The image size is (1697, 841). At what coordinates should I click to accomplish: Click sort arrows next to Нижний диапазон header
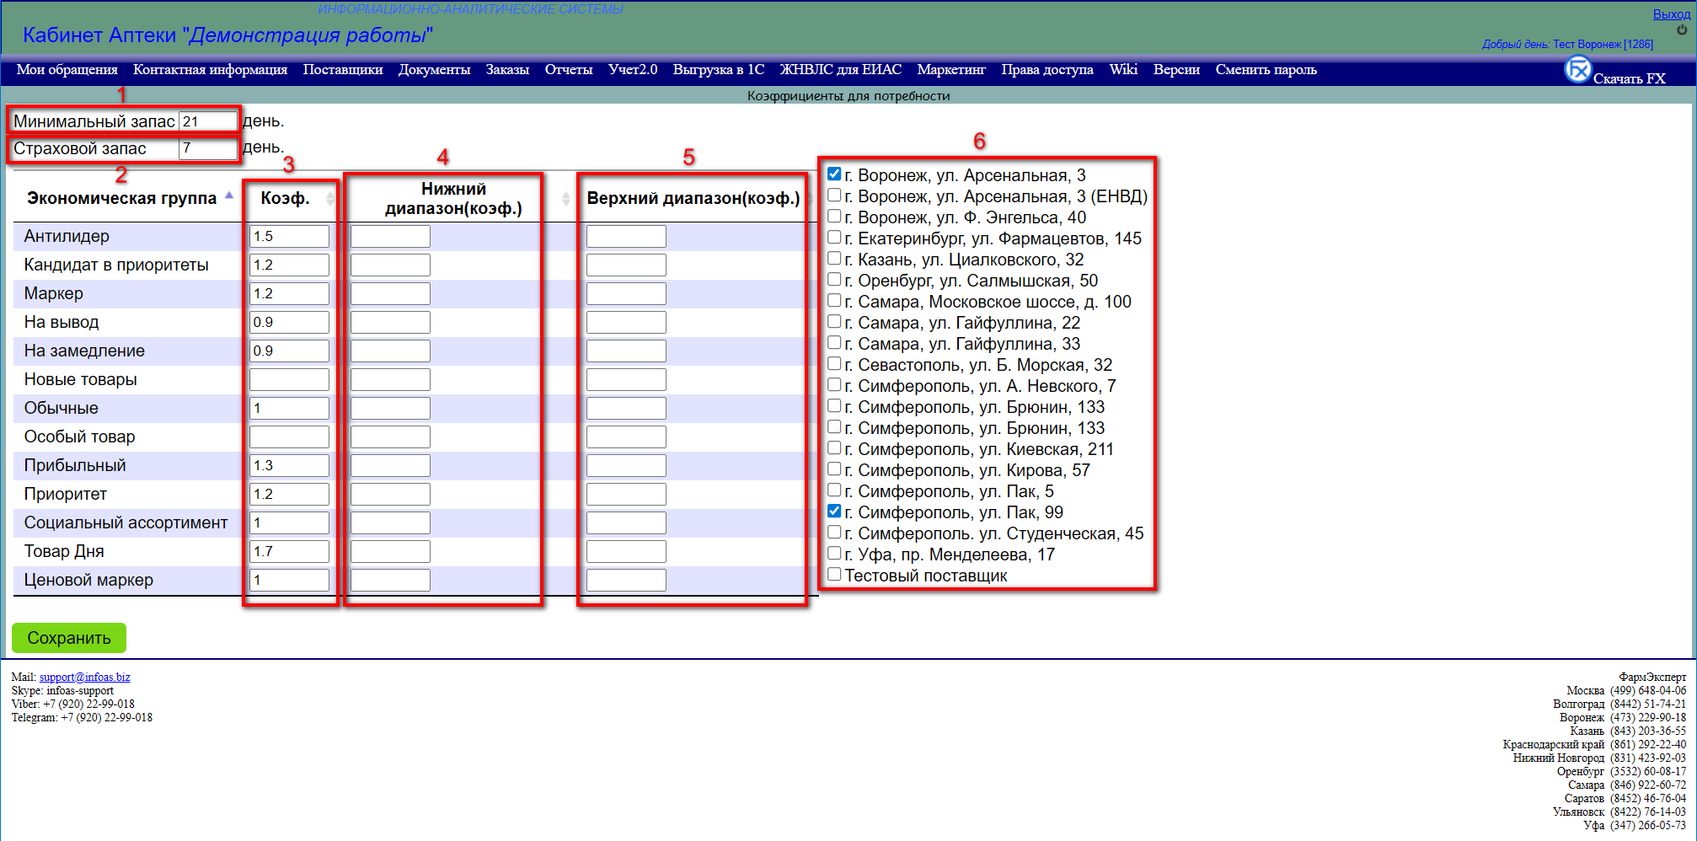pos(565,198)
